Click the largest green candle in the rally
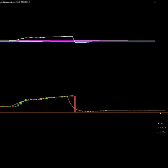This screenshot has height=168, width=168. 20,103
